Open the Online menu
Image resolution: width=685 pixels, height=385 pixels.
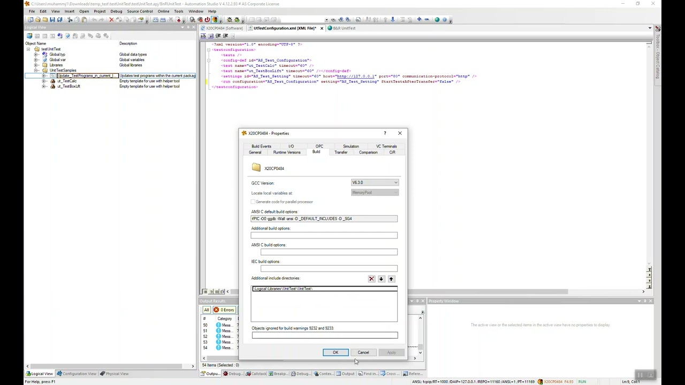[163, 11]
